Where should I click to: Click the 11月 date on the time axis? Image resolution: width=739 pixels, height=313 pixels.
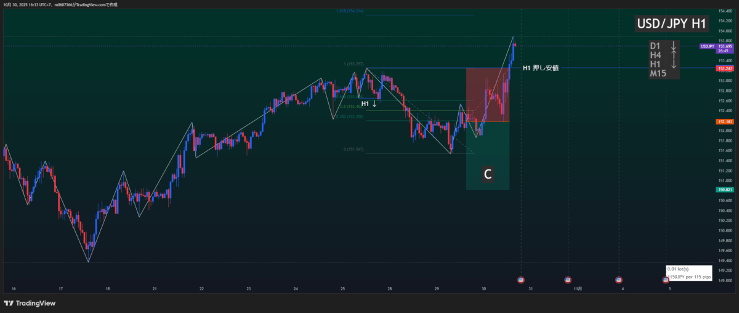(578, 288)
